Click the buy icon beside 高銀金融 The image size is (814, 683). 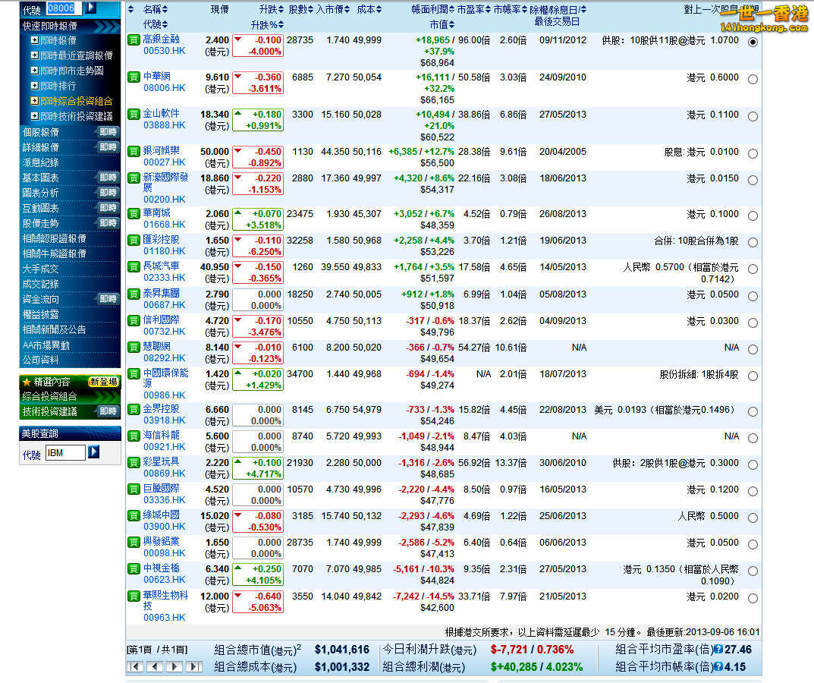[x=134, y=39]
